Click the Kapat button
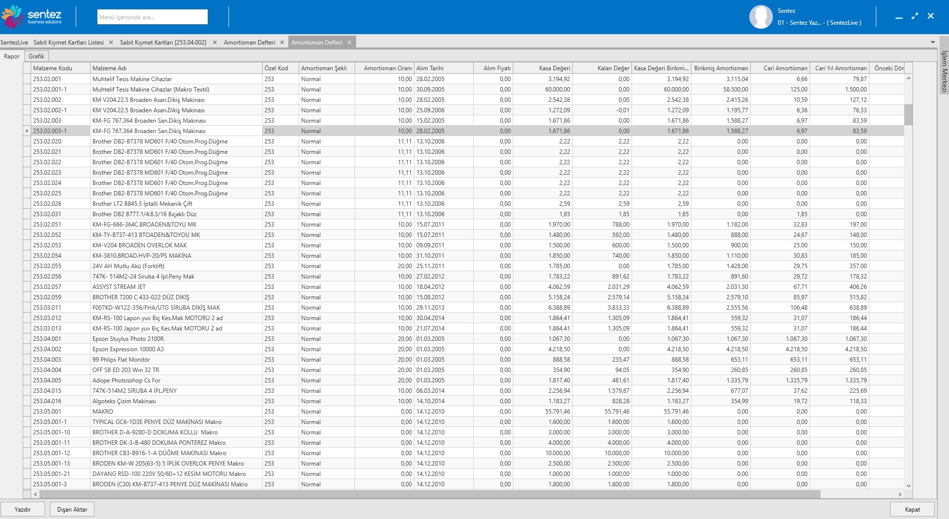 [912, 510]
